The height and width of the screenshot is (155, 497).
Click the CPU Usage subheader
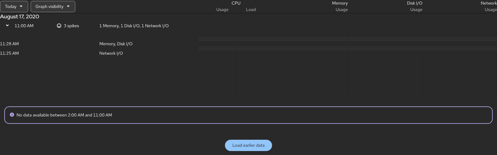[222, 9]
